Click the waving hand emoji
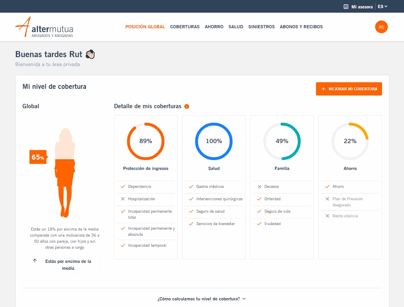The height and width of the screenshot is (307, 404). [x=90, y=54]
